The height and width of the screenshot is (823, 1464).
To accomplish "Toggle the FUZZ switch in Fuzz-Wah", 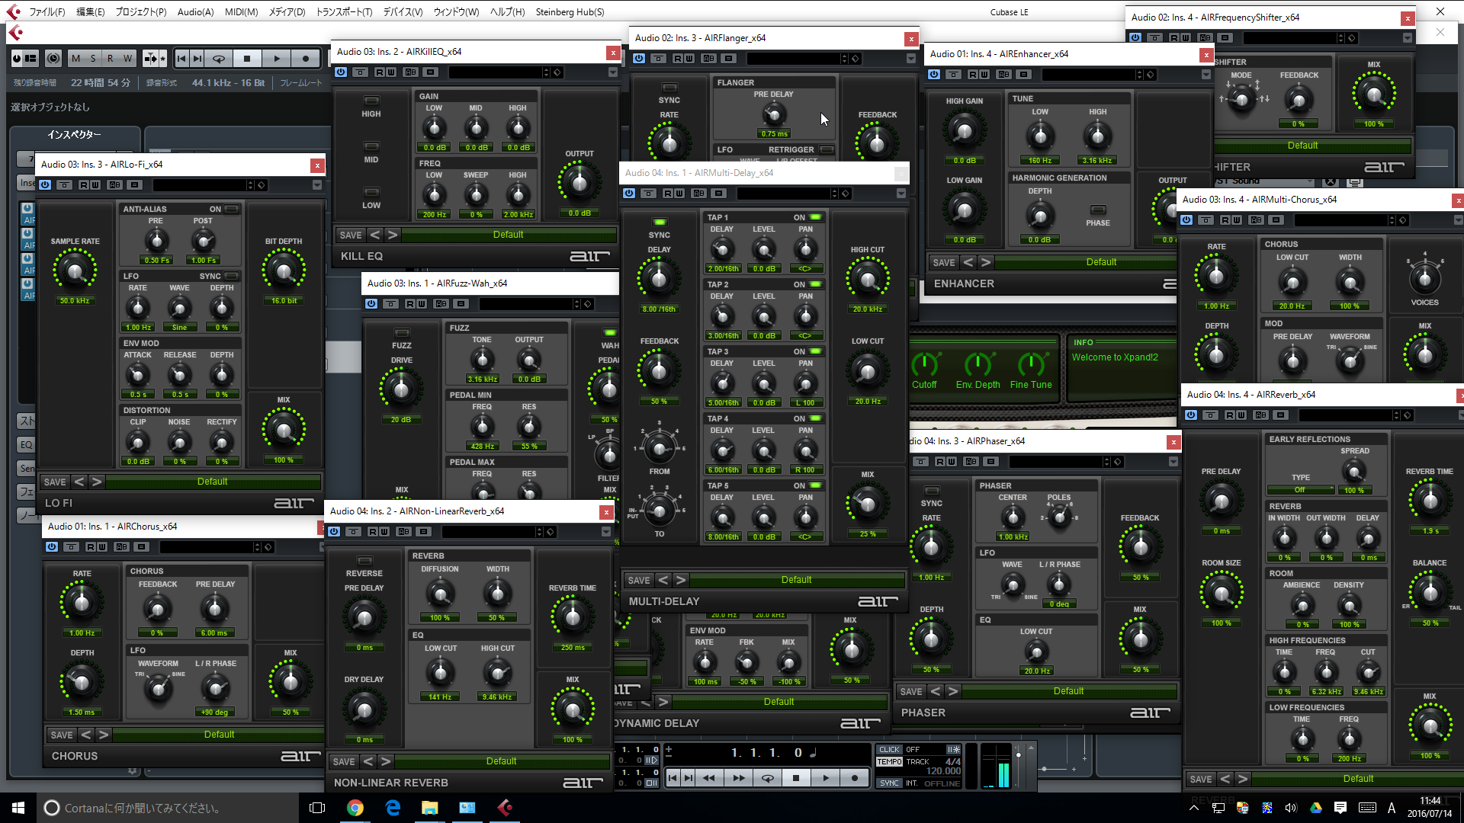I will [402, 333].
